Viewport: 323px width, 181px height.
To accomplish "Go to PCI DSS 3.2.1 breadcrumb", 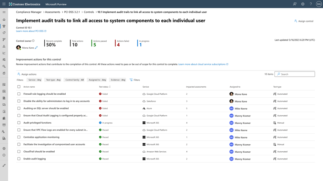I will (x=72, y=12).
